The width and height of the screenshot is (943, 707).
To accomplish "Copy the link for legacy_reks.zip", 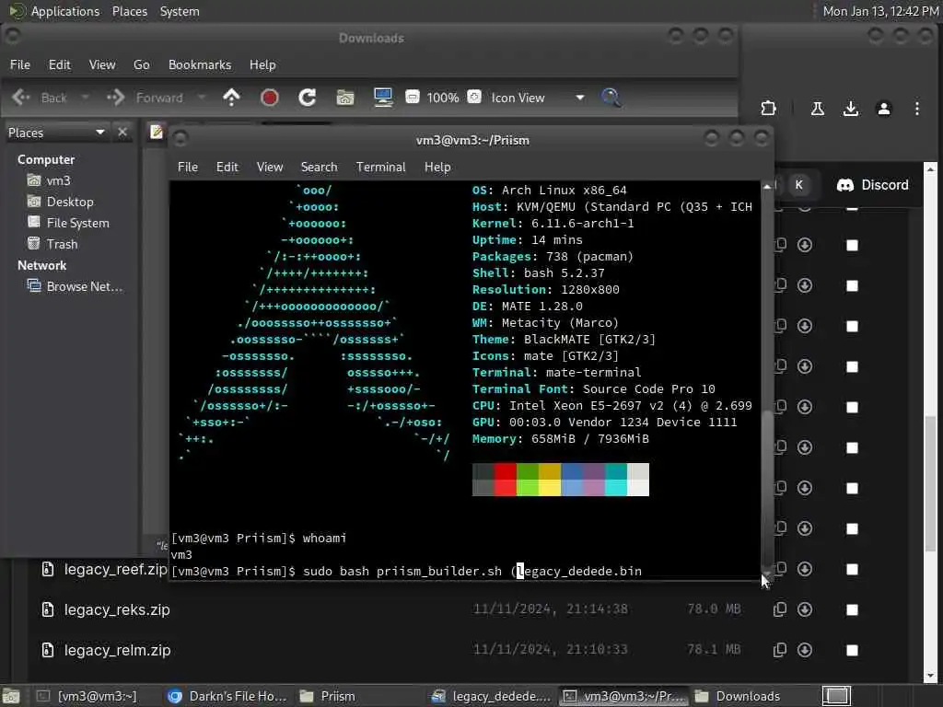I will pyautogui.click(x=780, y=609).
